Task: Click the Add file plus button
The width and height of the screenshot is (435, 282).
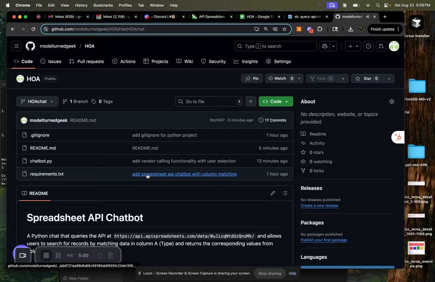Action: pyautogui.click(x=250, y=102)
